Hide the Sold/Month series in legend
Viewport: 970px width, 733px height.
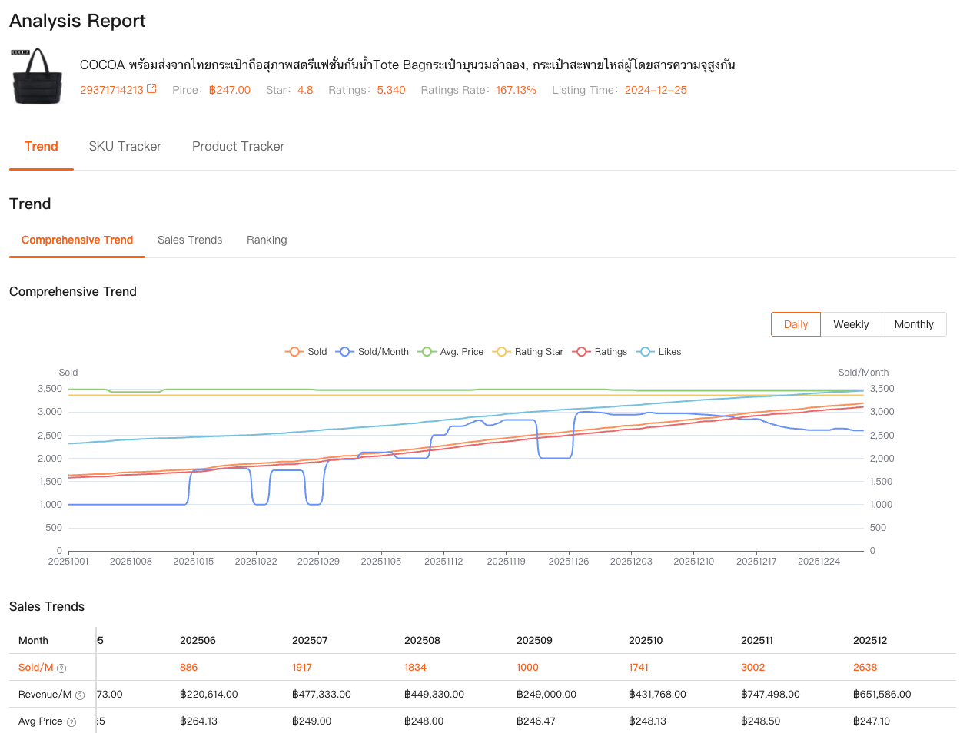point(373,352)
